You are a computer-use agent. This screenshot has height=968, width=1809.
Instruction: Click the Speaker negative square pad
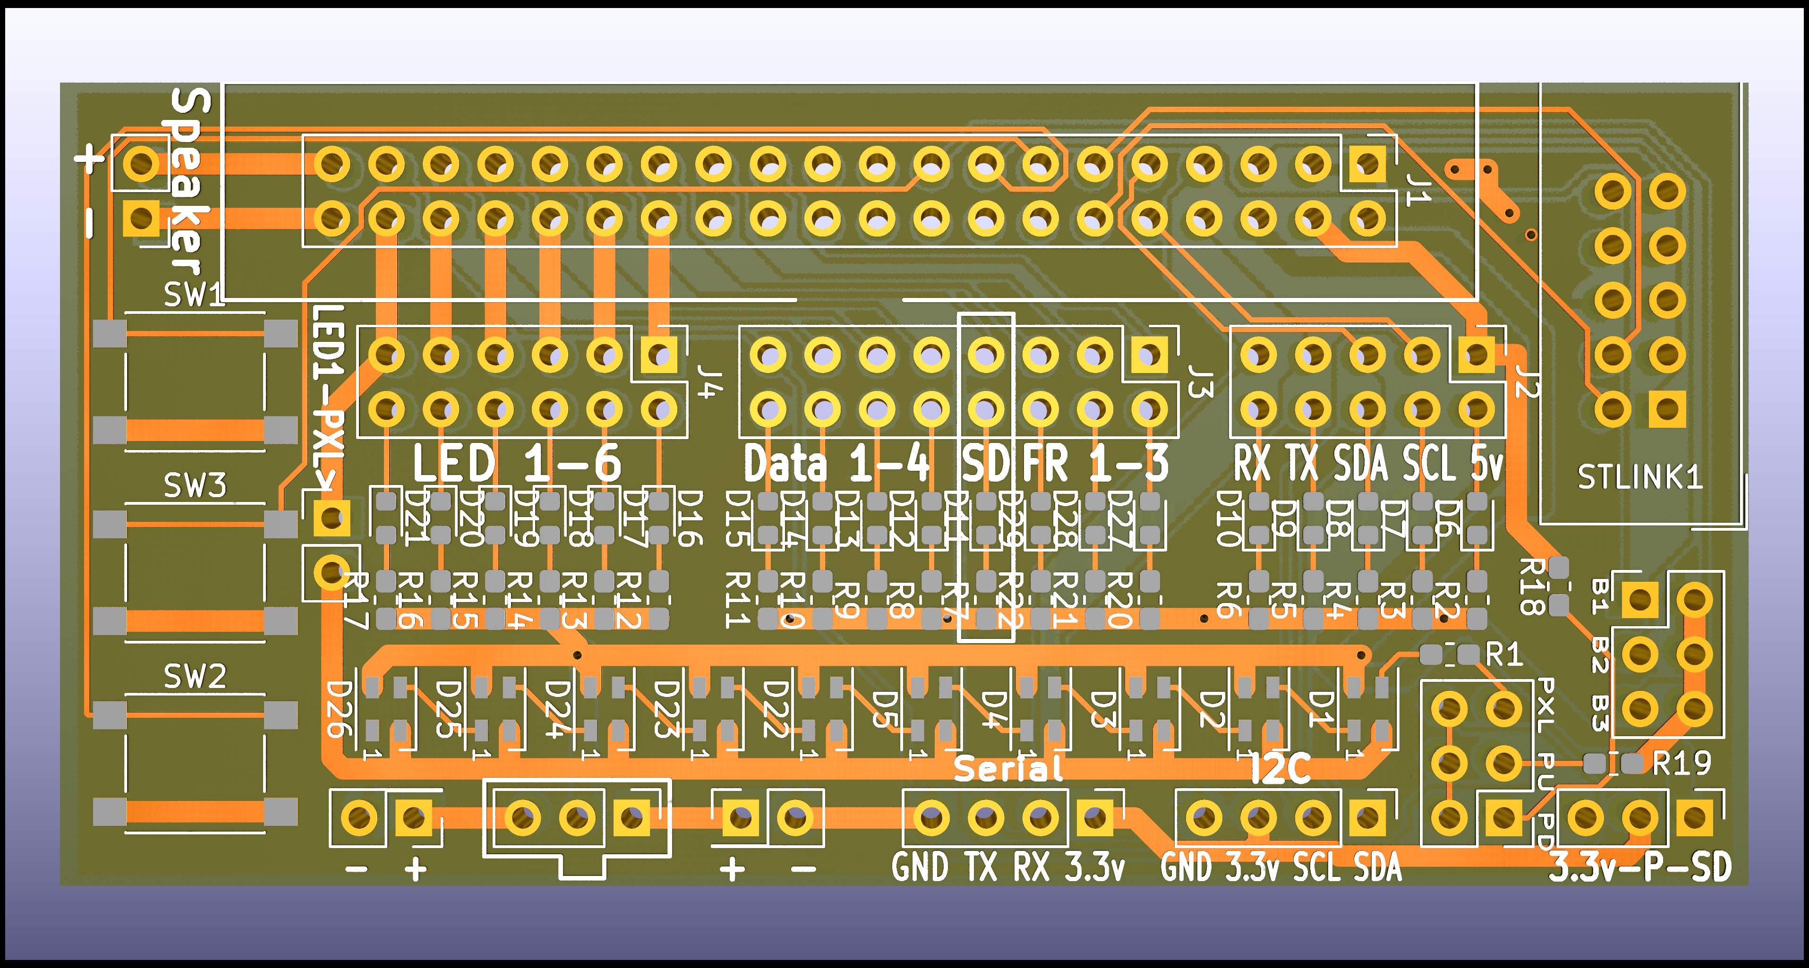141,218
